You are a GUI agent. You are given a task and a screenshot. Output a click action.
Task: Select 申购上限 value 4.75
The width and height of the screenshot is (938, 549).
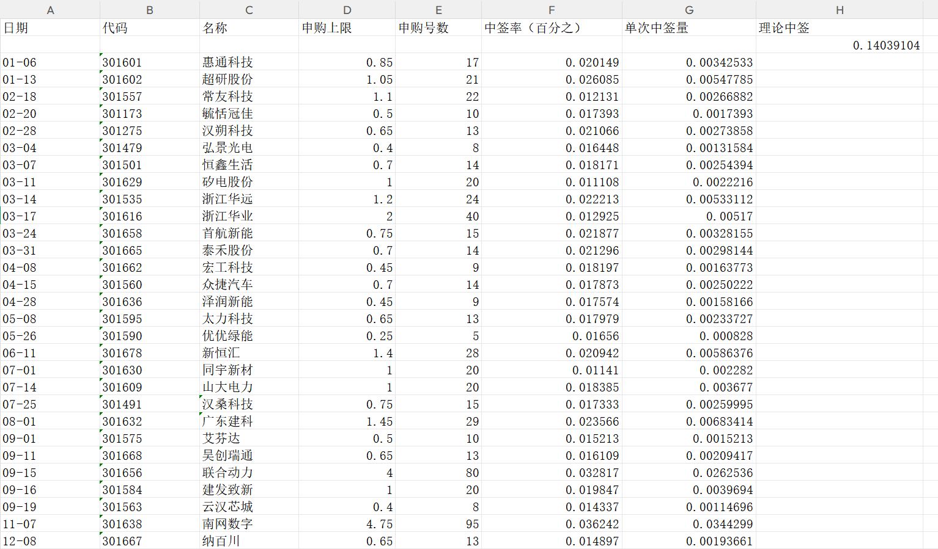[x=347, y=523]
